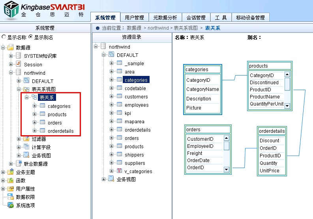The height and width of the screenshot is (219, 313).
Task: Select the 显示别名 radio button
Action: point(30,37)
